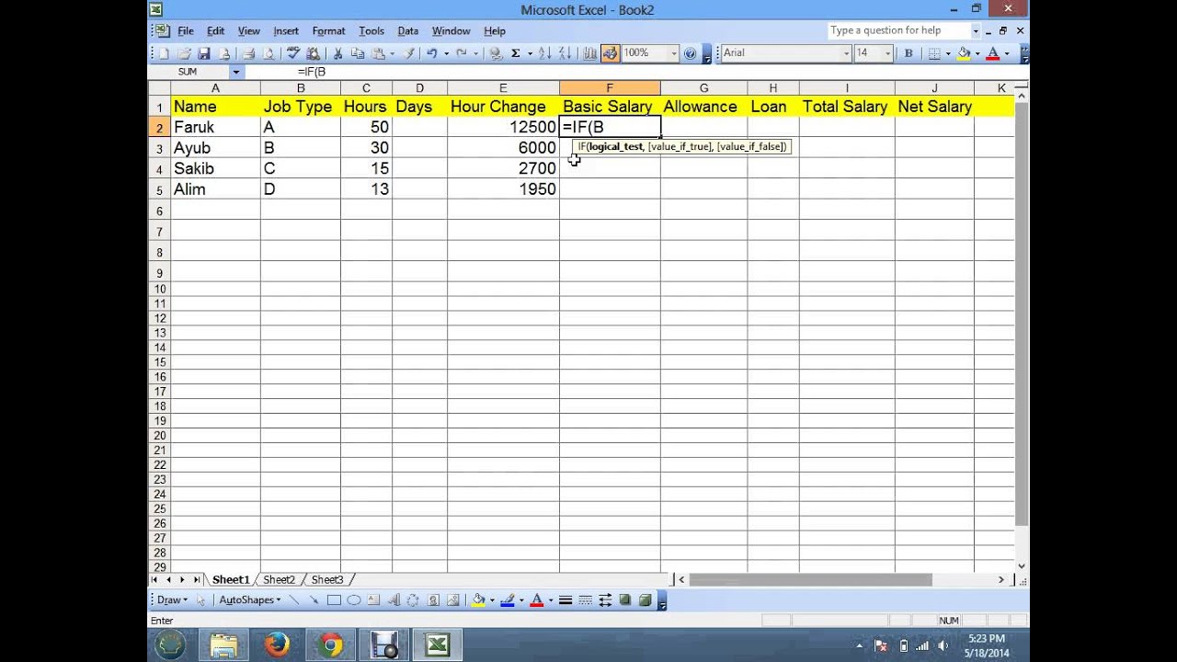
Task: Expand the Font Color arrow in formatting toolbar
Action: click(x=1006, y=53)
